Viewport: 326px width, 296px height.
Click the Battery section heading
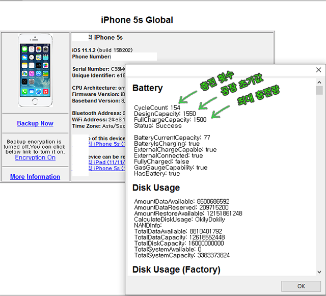(147, 88)
